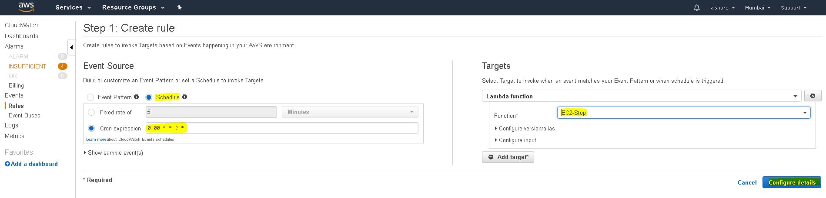The image size is (826, 198).
Task: Click plus icon to add a dashboard
Action: (7, 164)
